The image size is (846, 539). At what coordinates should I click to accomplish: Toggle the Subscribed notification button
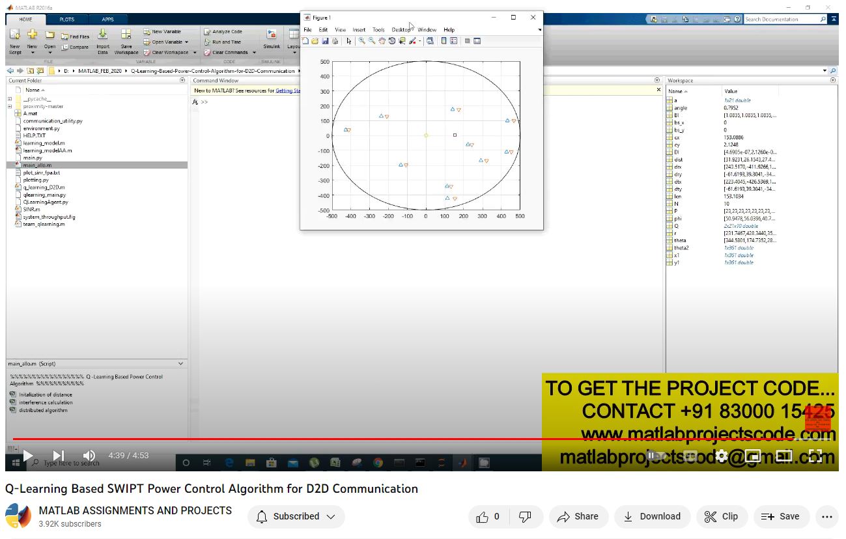296,517
